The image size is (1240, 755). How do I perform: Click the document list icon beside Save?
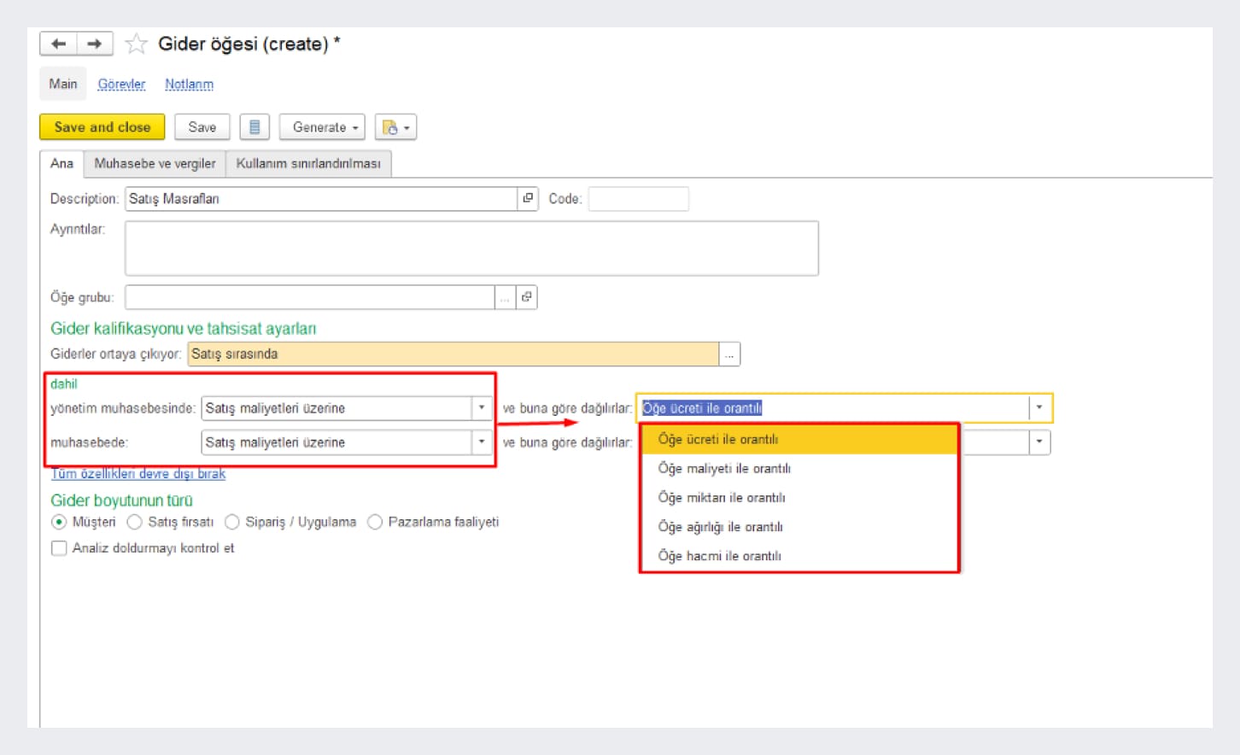(x=254, y=127)
